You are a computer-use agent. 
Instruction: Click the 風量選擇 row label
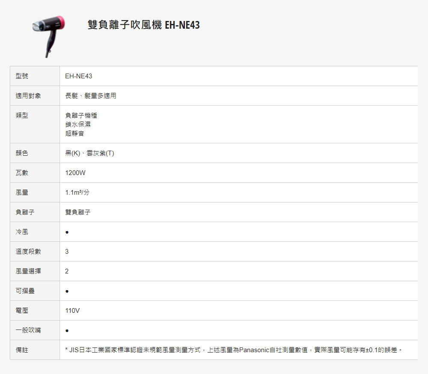click(x=28, y=271)
